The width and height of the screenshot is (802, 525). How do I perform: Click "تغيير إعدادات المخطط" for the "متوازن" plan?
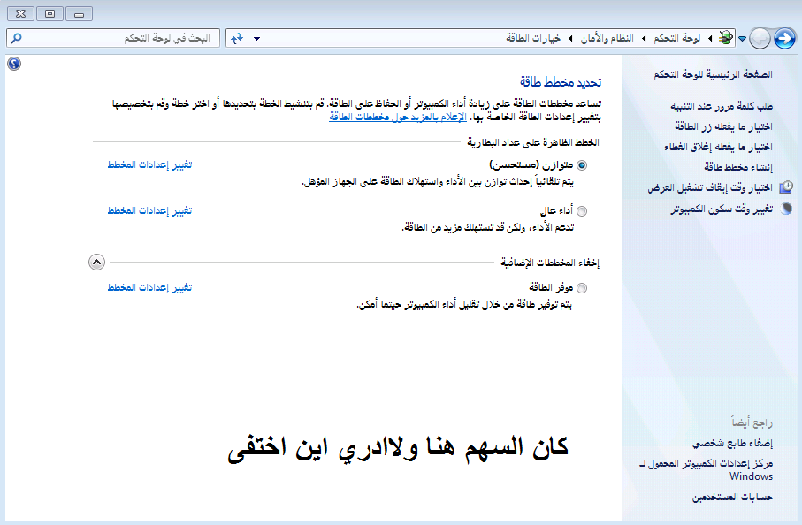149,164
